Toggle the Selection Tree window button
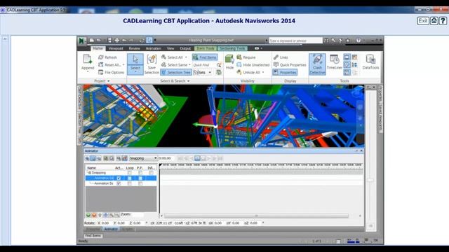 point(176,73)
